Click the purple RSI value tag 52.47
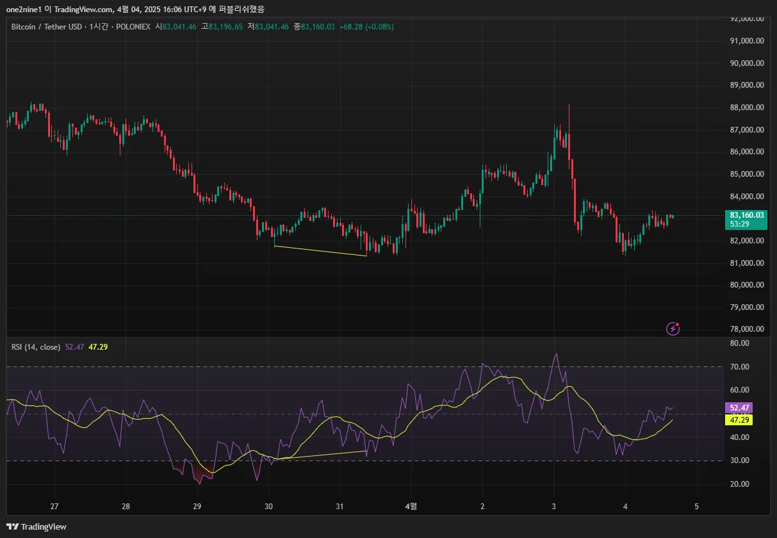Image resolution: width=777 pixels, height=538 pixels. click(x=738, y=407)
